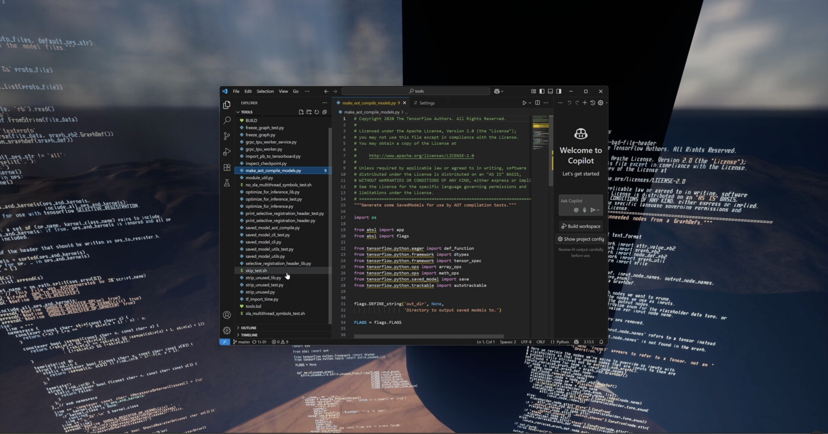Screen dimensions: 828x434
Task: Click the Build workspace button
Action: pyautogui.click(x=580, y=226)
